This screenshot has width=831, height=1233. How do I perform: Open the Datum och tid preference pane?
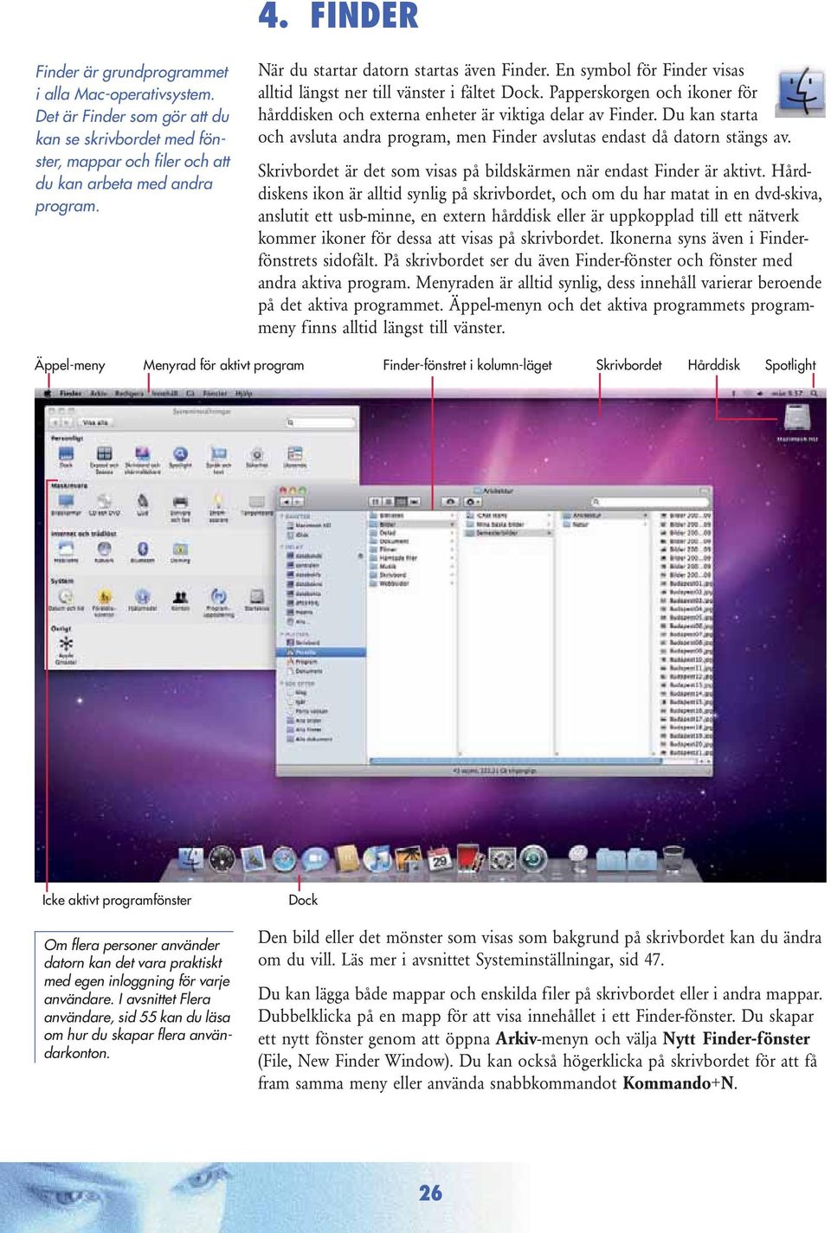point(66,600)
